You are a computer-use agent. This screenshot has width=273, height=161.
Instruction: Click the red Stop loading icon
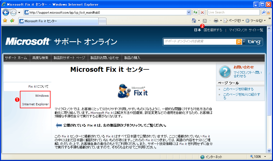[x=202, y=13]
